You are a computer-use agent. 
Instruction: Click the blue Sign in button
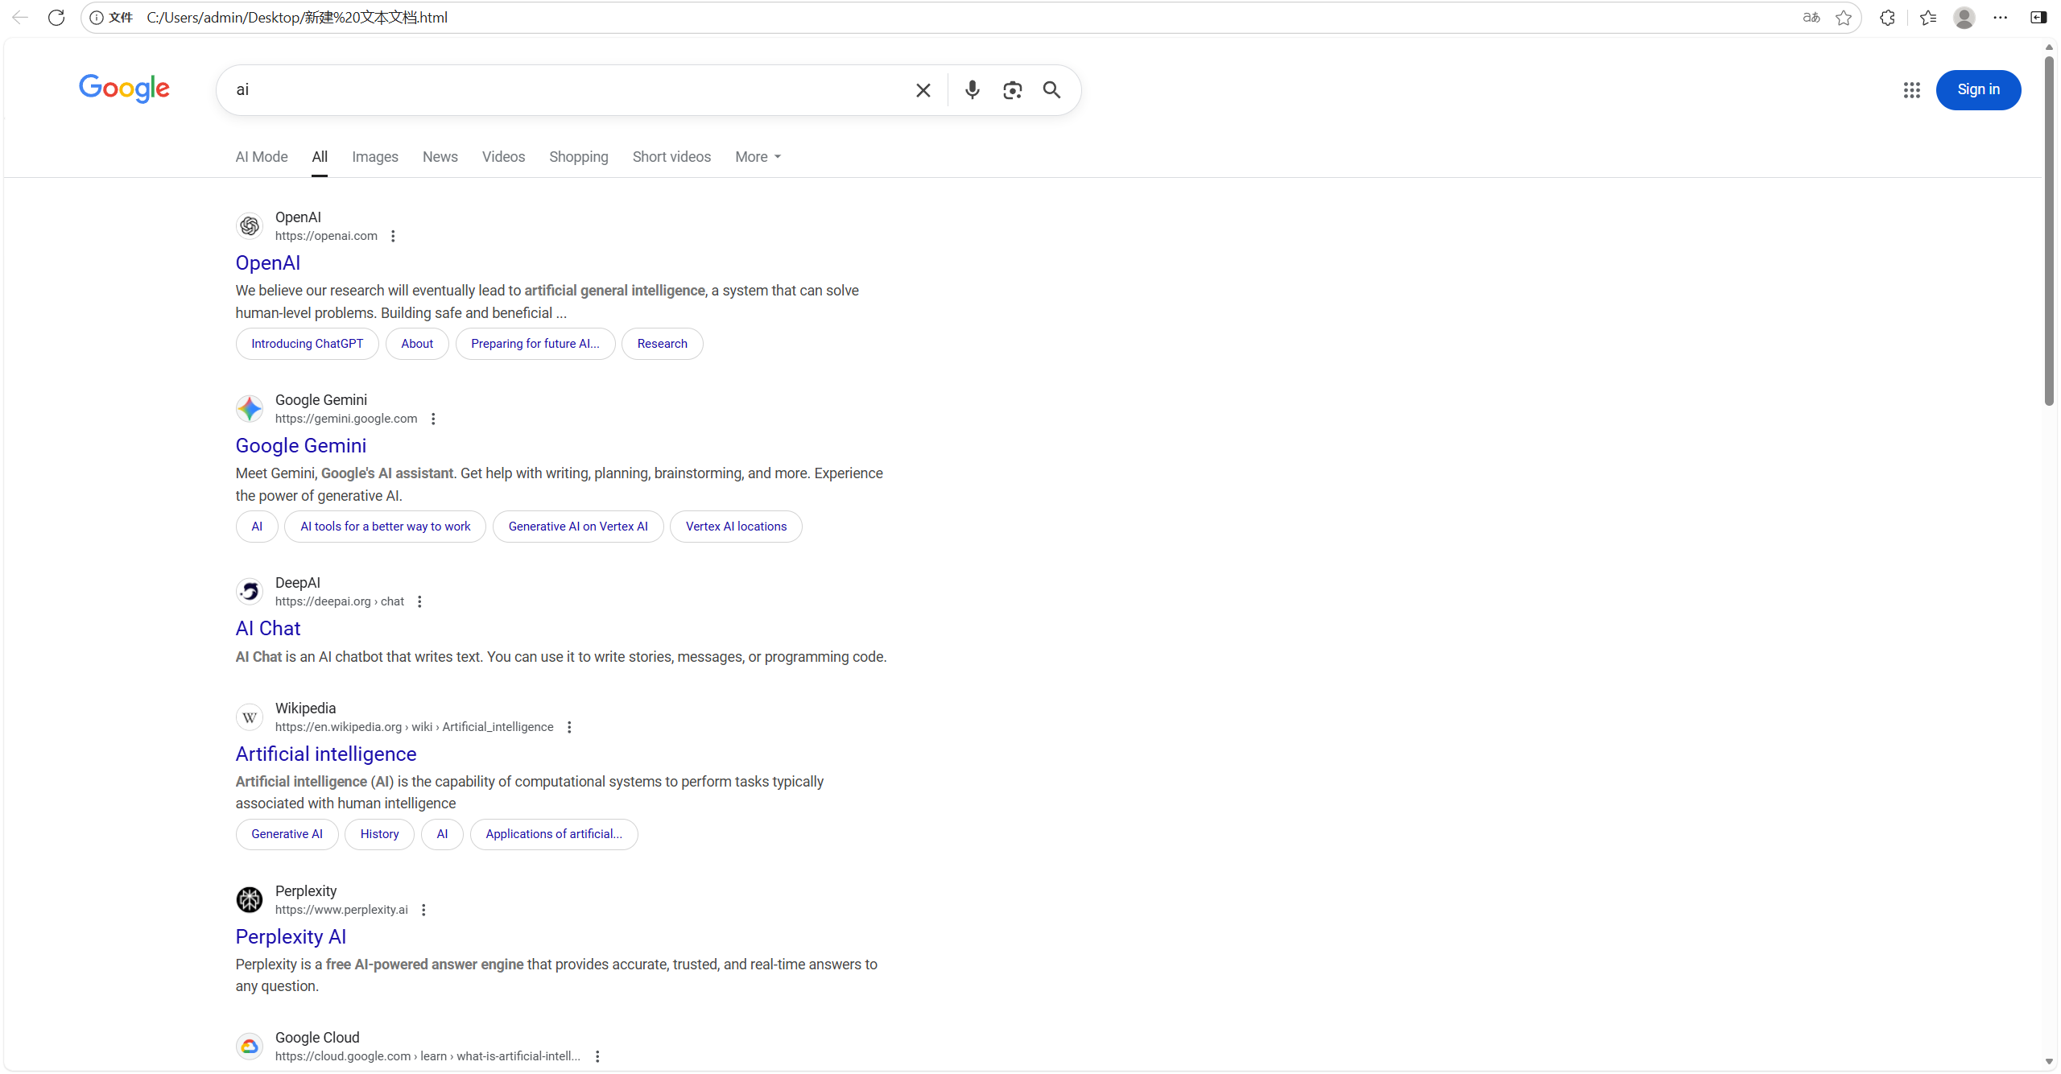(x=1978, y=90)
